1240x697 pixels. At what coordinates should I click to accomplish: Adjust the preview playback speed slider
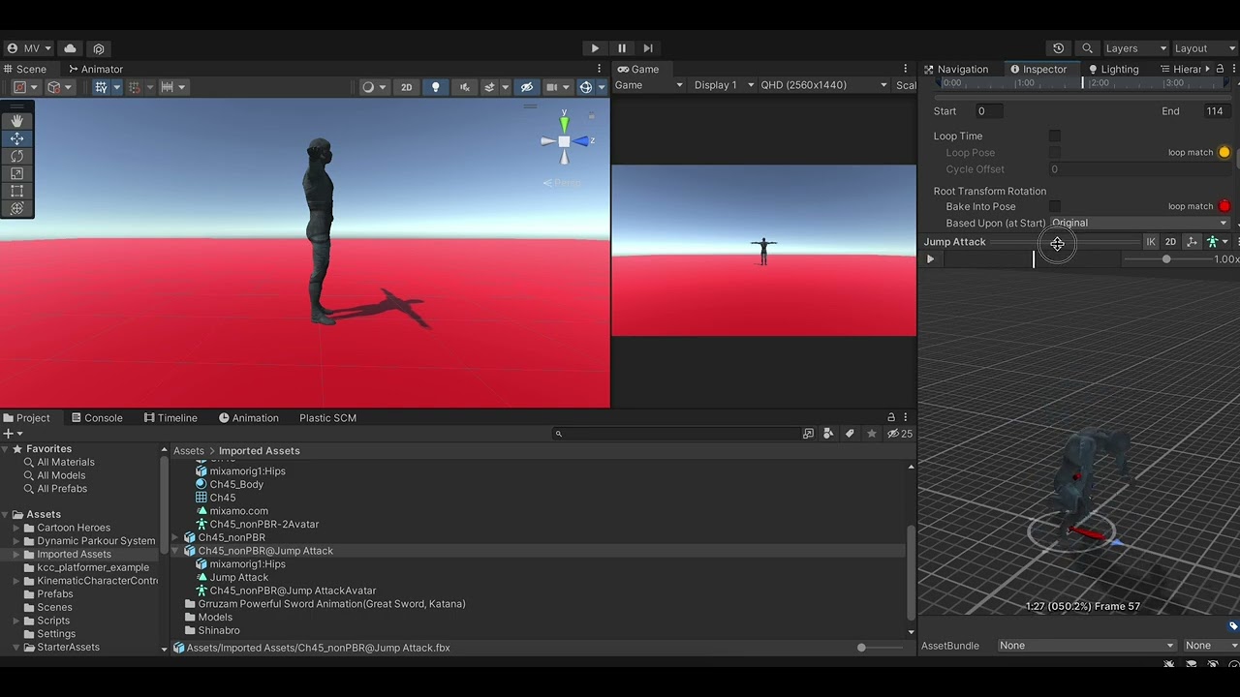[x=1166, y=259]
